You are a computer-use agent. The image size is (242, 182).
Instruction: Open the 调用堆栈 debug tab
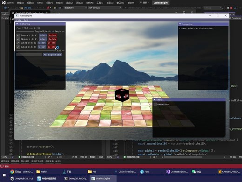click(x=5, y=161)
